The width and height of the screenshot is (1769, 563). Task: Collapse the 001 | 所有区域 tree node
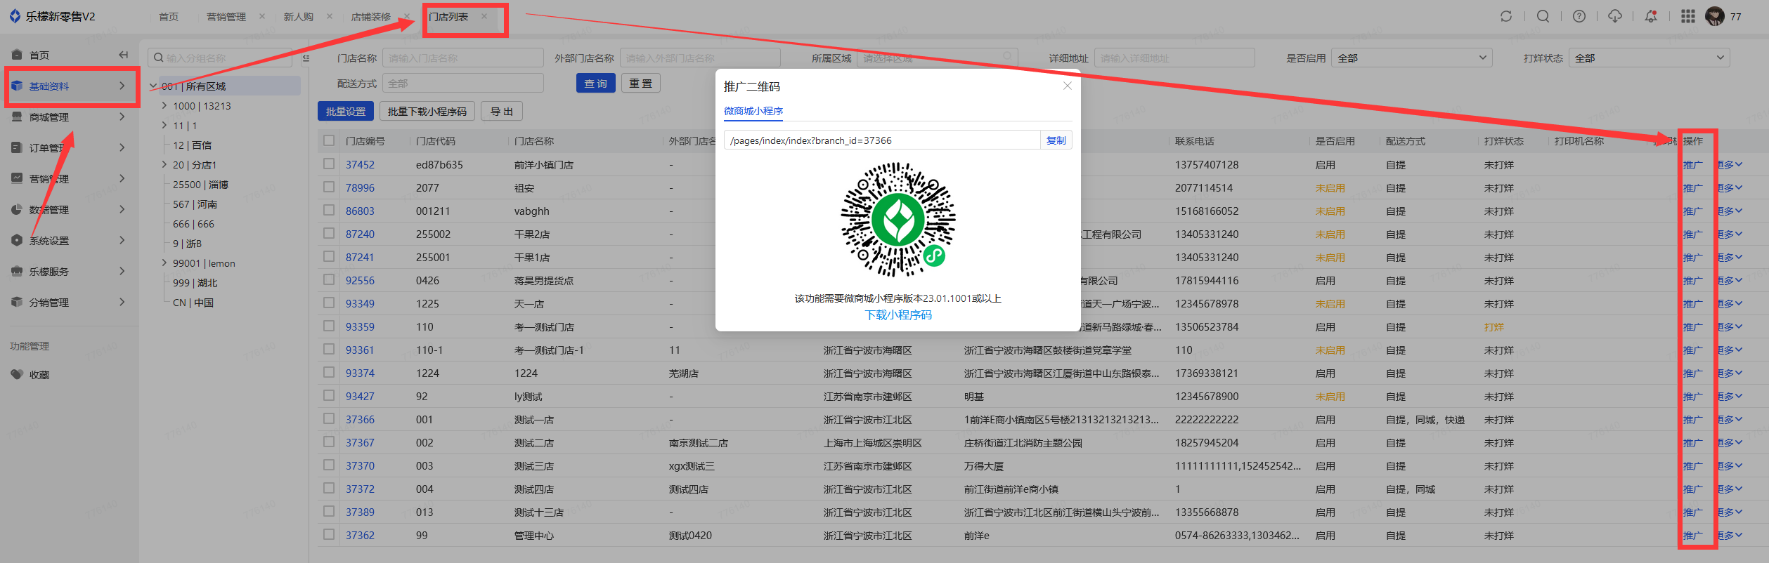(x=153, y=86)
